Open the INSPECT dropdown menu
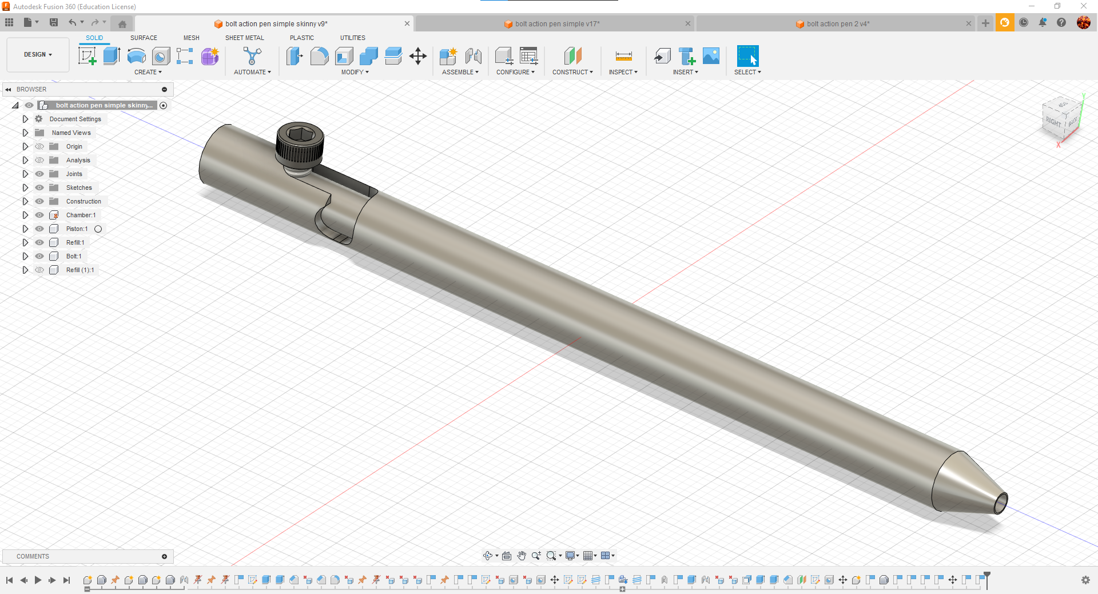The image size is (1098, 594). (x=623, y=72)
